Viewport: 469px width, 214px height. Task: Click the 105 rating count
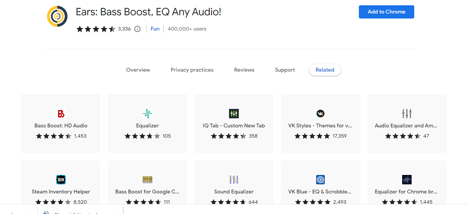(167, 136)
